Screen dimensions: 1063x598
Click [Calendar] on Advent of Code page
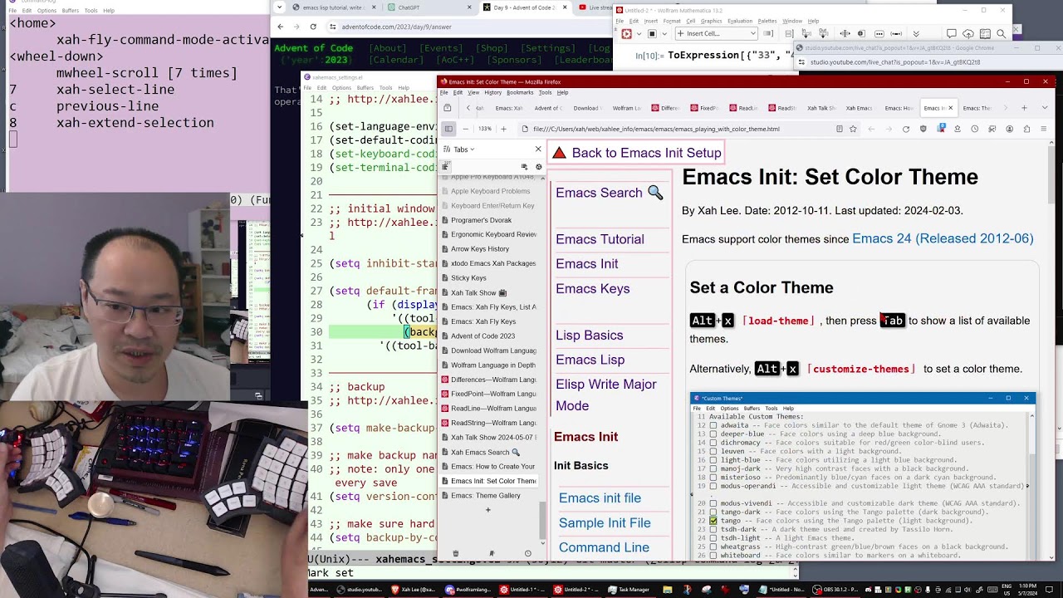pyautogui.click(x=396, y=60)
